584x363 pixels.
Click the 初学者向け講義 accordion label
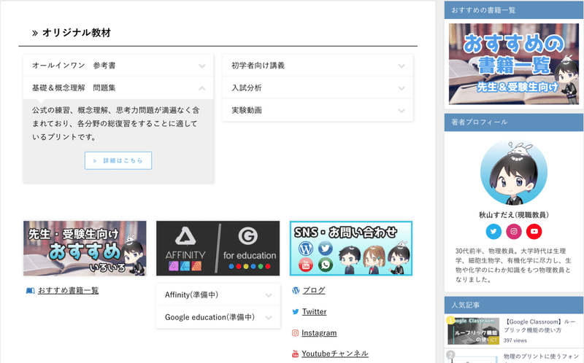258,66
